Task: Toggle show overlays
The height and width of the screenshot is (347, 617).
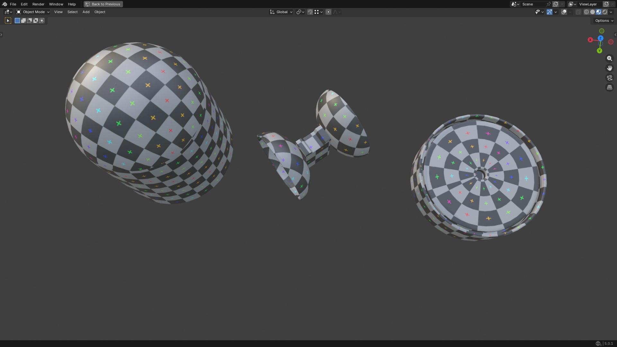Action: (x=564, y=12)
